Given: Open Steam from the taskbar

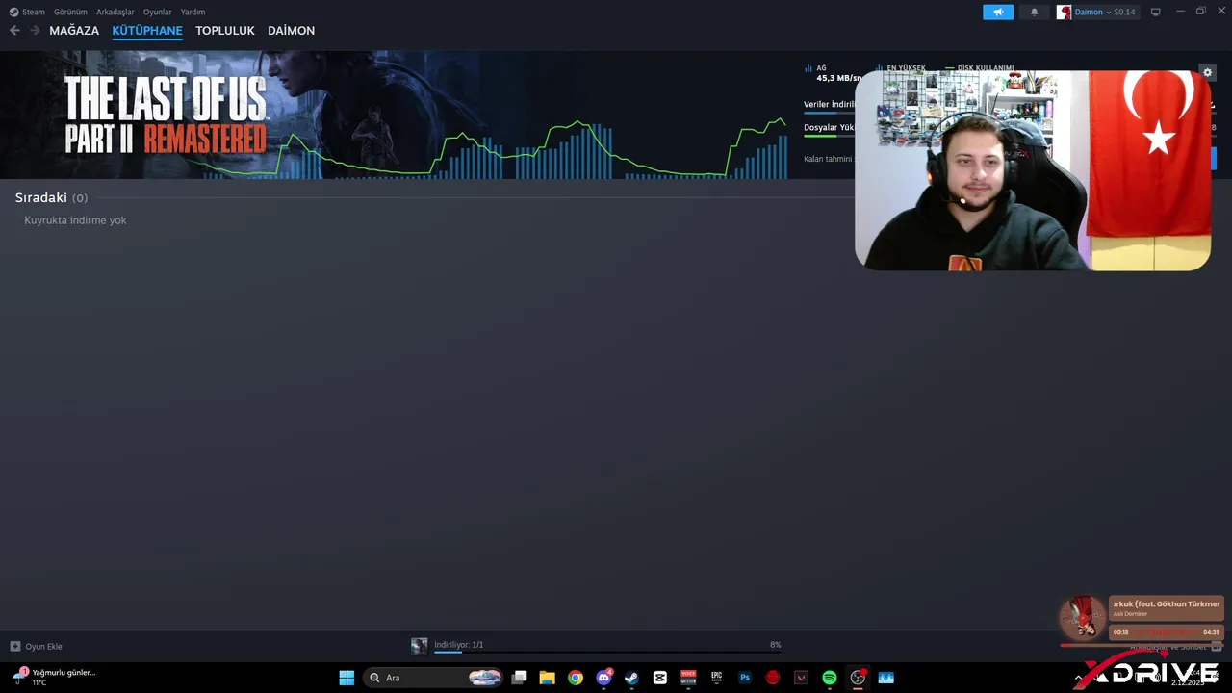Looking at the screenshot, I should coord(631,678).
